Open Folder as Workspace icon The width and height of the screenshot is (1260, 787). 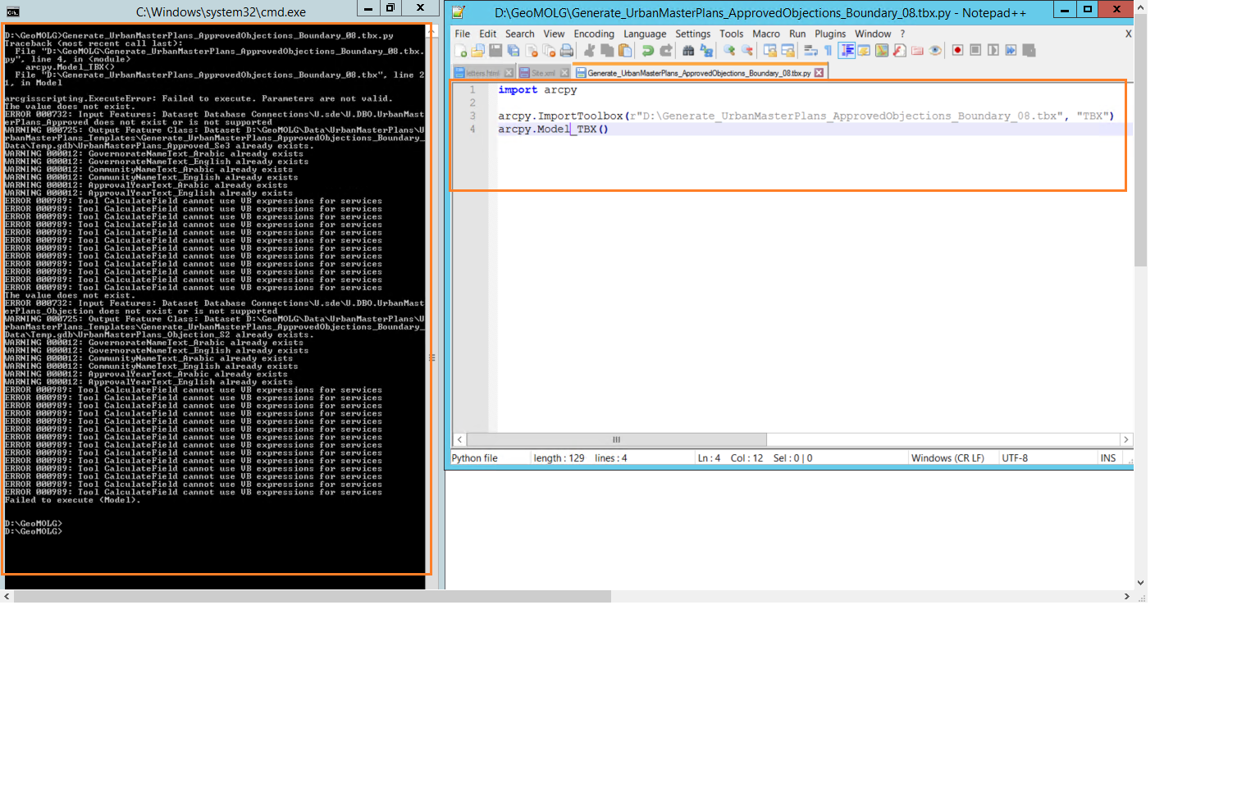tap(917, 51)
